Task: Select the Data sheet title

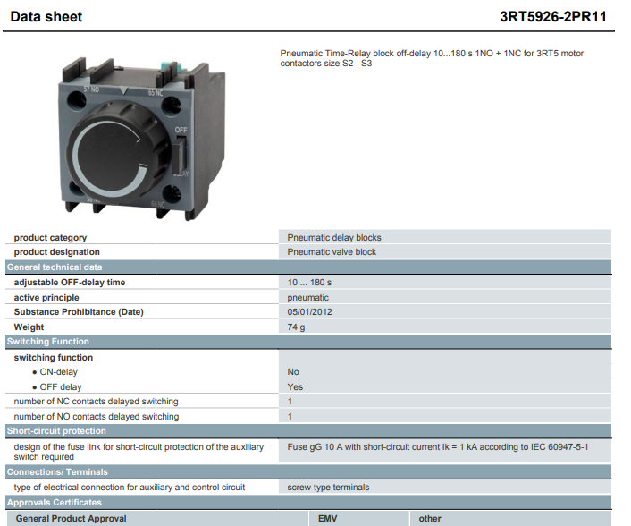Action: [x=46, y=17]
